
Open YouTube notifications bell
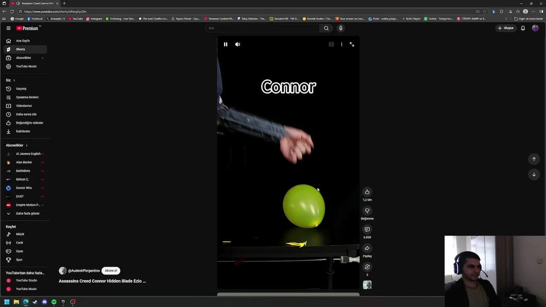point(523,28)
